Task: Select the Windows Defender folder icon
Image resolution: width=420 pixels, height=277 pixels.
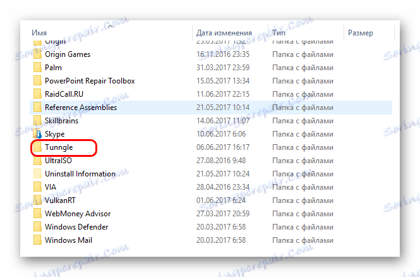Action: click(37, 227)
